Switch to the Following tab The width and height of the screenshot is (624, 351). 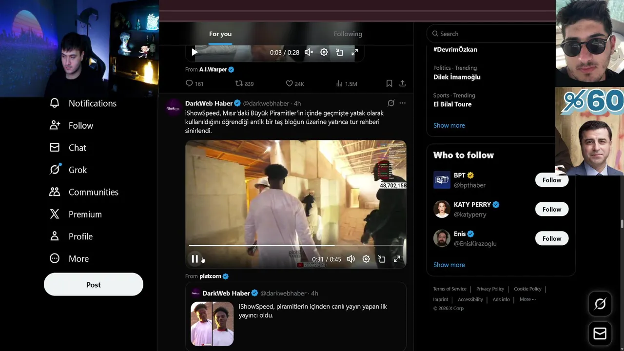click(x=348, y=34)
